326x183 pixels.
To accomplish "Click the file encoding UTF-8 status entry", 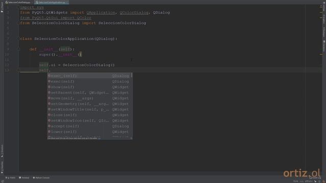I will [309, 181].
